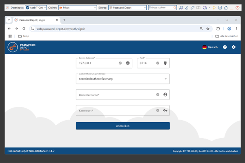Viewport: 245px width, 163px height.
Task: Click the document-with-arrow icon in top bar
Action: (x=220, y=8)
